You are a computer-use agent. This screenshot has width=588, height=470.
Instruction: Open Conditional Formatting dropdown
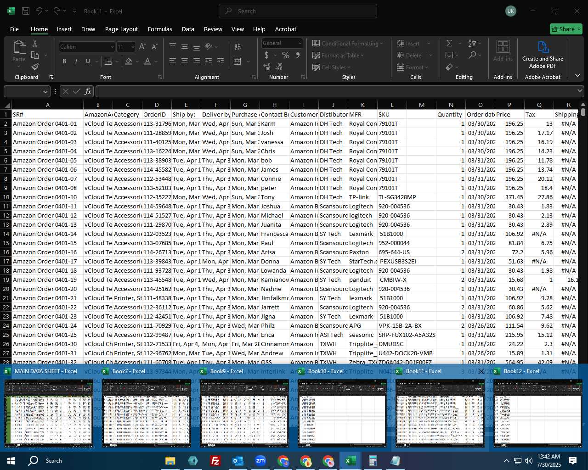[x=347, y=43]
